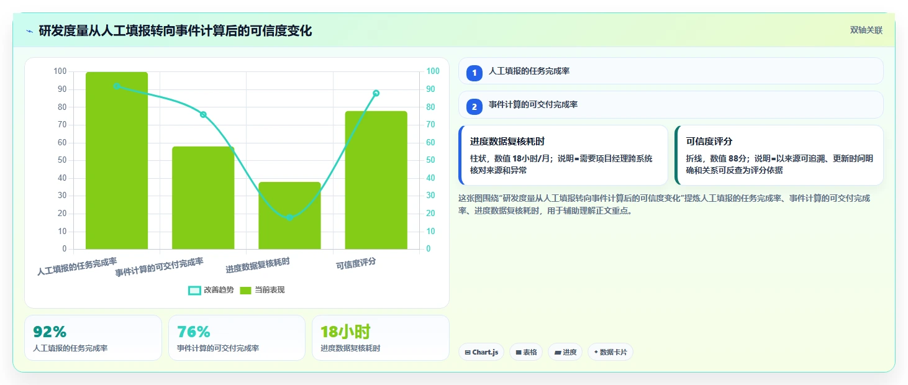Viewport: 908px width, 385px height.
Task: Select list item 2 事件计算的可交付完成率
Action: coord(671,105)
